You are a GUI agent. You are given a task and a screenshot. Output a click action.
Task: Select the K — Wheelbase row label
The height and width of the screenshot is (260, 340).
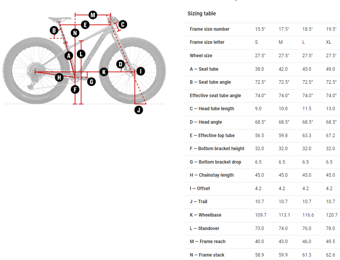coord(206,215)
